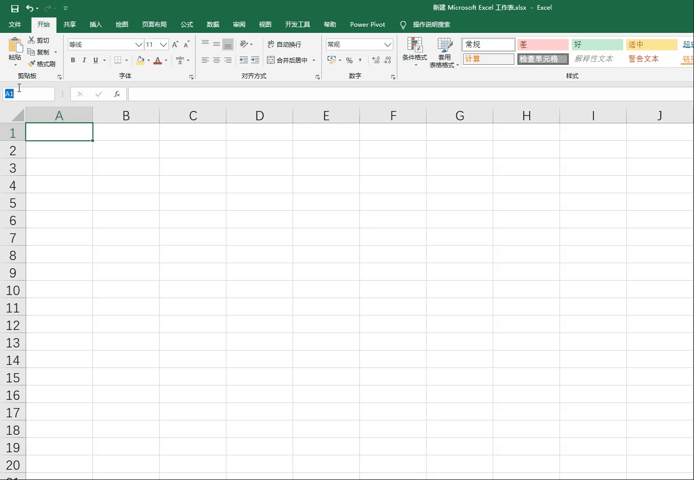The width and height of the screenshot is (694, 480).
Task: Apply bold formatting with the B icon
Action: click(x=72, y=60)
